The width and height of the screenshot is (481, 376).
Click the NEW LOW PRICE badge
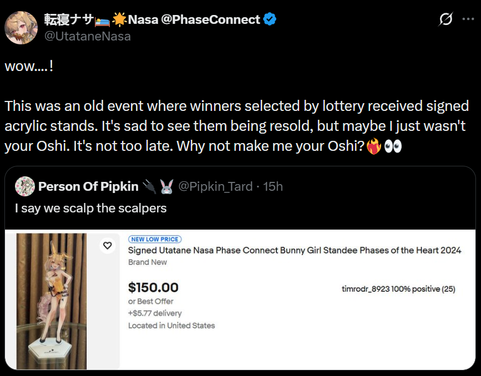pyautogui.click(x=155, y=239)
